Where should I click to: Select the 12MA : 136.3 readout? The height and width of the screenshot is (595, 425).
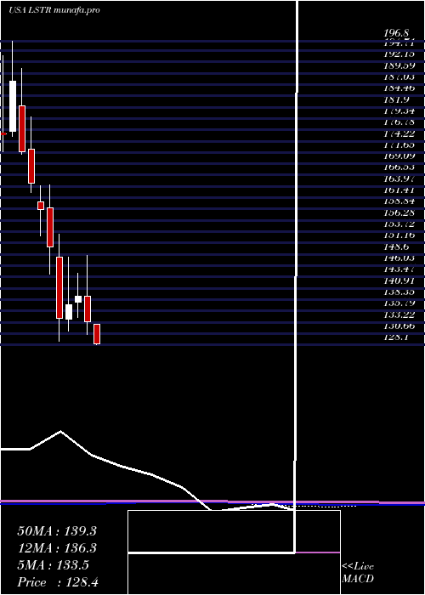click(57, 548)
